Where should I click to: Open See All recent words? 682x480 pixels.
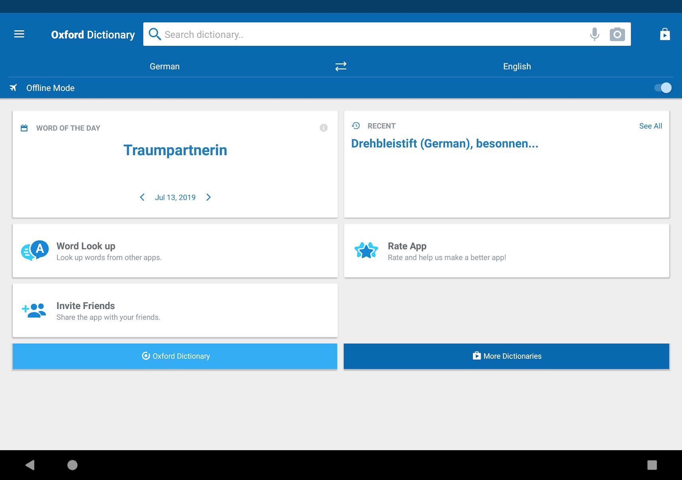point(651,126)
